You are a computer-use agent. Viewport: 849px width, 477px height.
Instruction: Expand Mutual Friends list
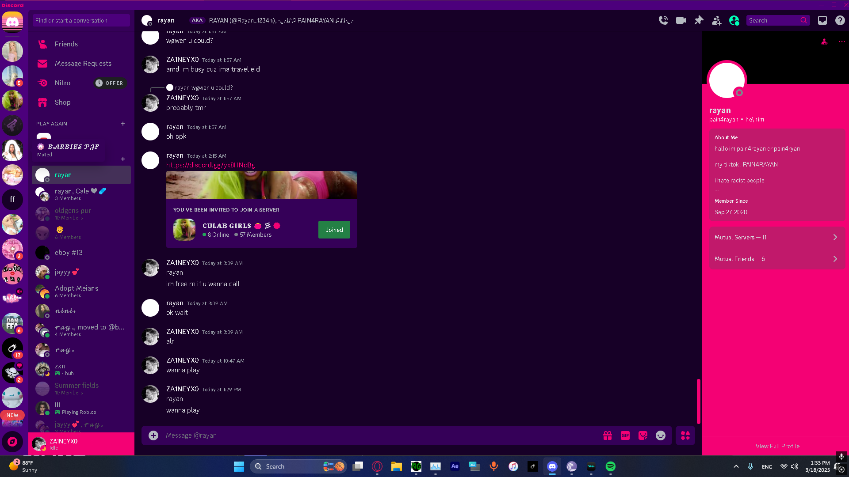click(x=776, y=259)
